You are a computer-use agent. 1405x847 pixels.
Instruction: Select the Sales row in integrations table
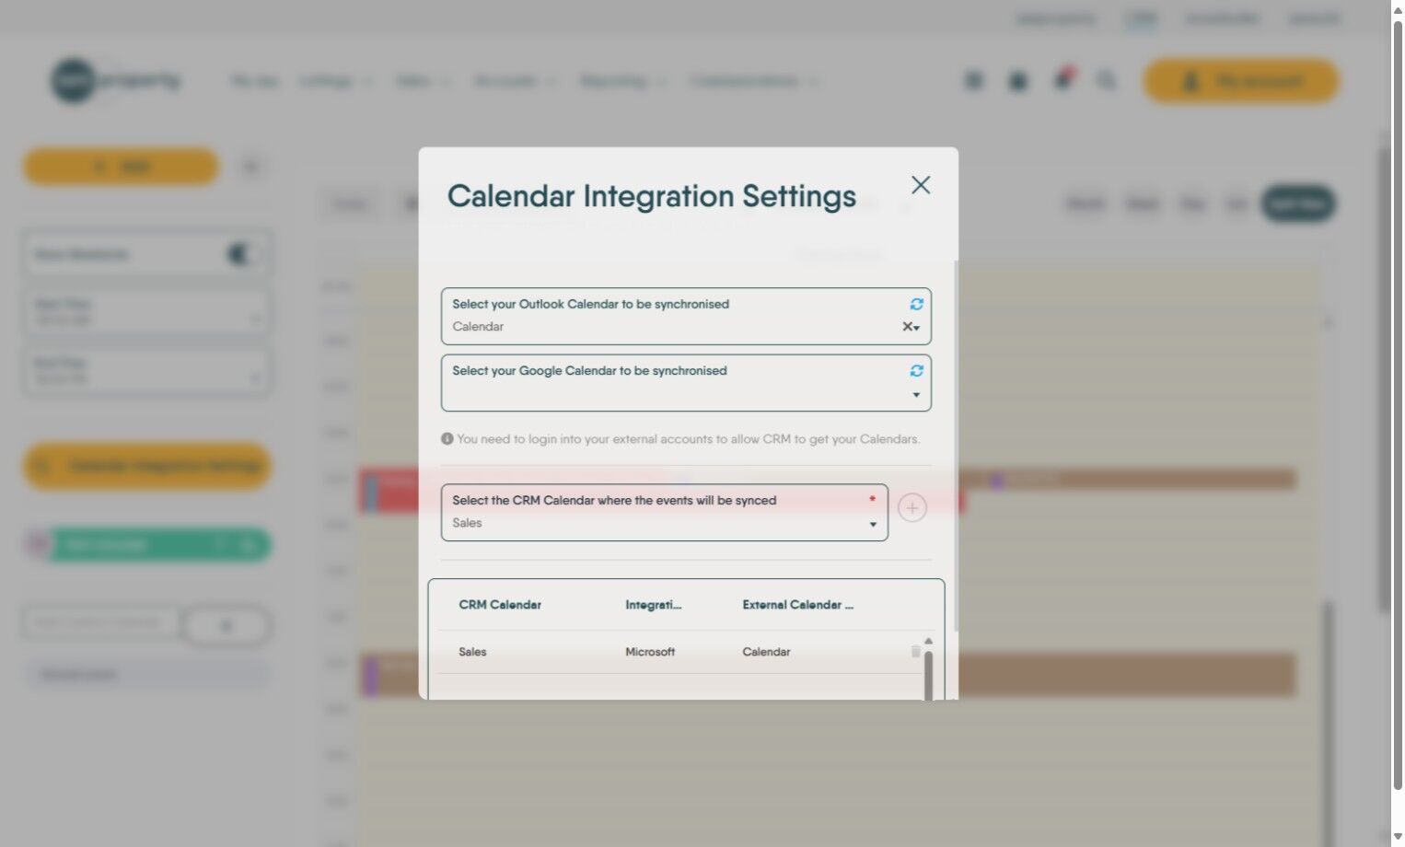[x=472, y=652]
